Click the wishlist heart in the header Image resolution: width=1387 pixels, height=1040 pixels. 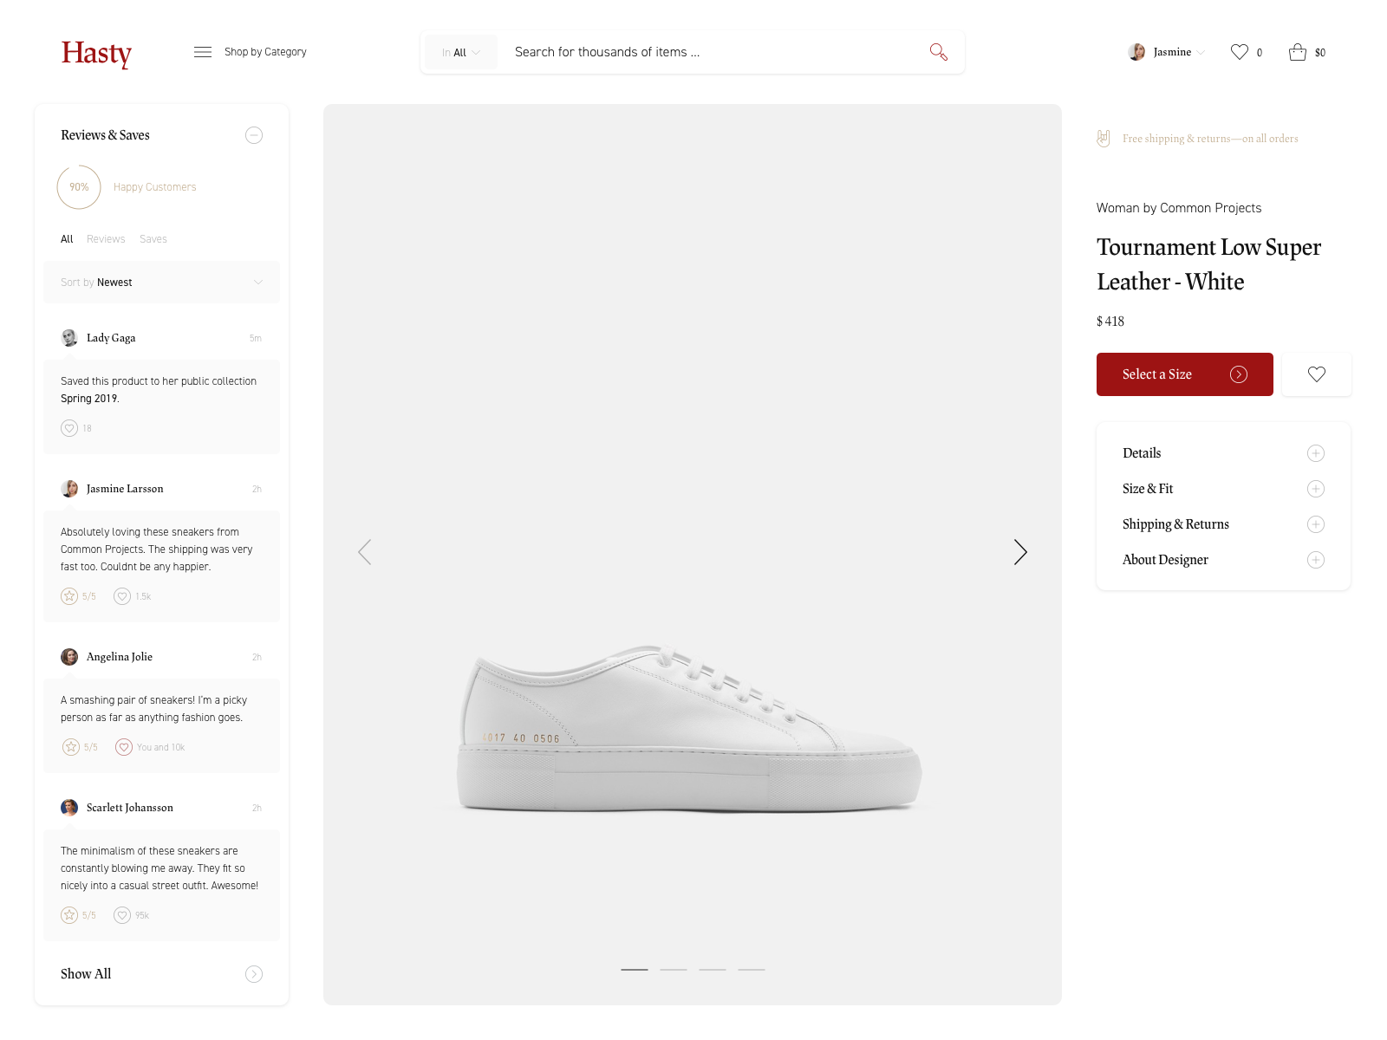[1239, 52]
